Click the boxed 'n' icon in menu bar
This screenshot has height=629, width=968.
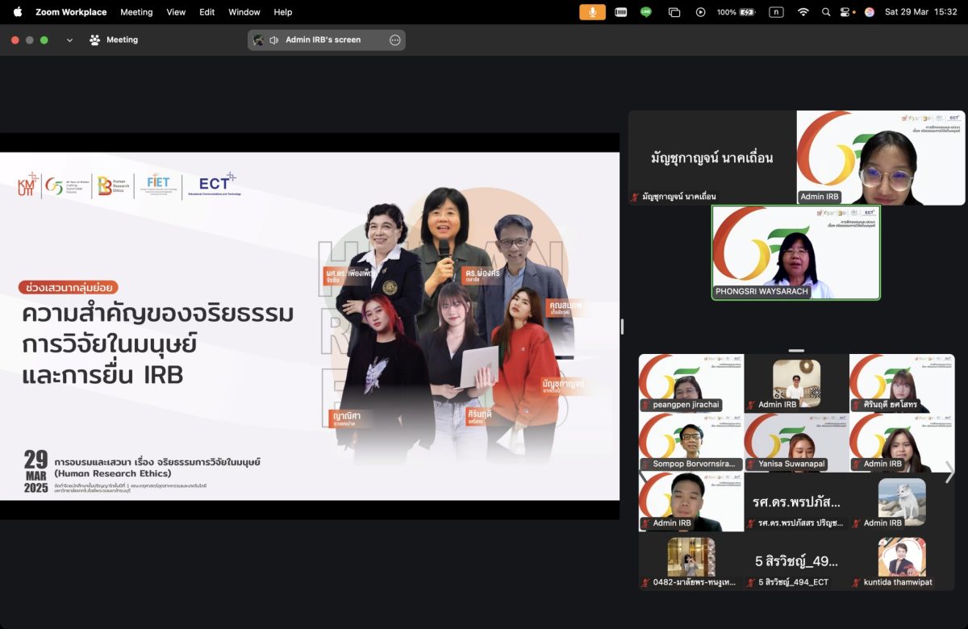coord(776,12)
